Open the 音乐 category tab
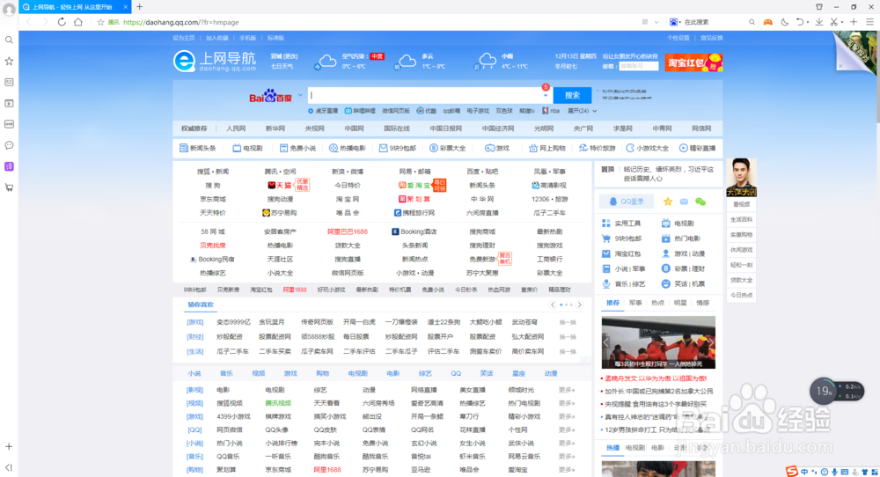Image resolution: width=880 pixels, height=477 pixels. (x=226, y=374)
